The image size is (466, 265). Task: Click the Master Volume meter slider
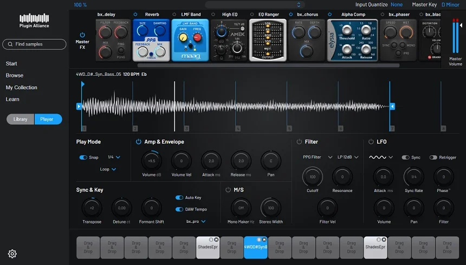(x=455, y=36)
